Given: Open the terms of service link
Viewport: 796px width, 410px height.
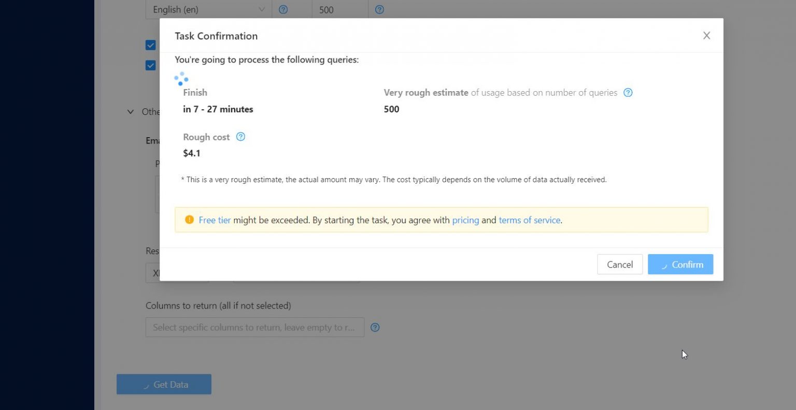Looking at the screenshot, I should (x=529, y=220).
